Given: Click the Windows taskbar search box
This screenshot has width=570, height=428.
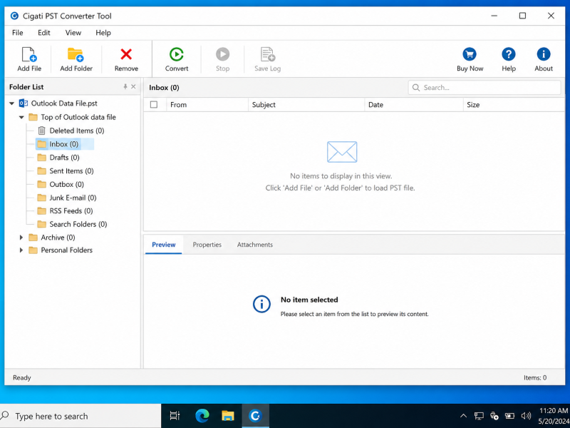Looking at the screenshot, I should 81,416.
